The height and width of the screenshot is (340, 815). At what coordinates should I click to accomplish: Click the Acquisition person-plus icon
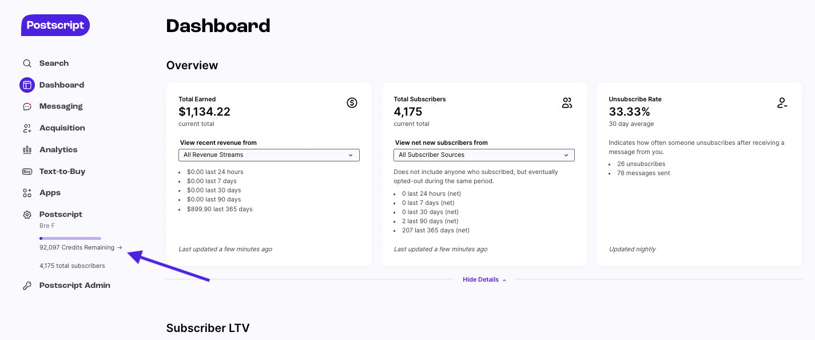(x=27, y=128)
